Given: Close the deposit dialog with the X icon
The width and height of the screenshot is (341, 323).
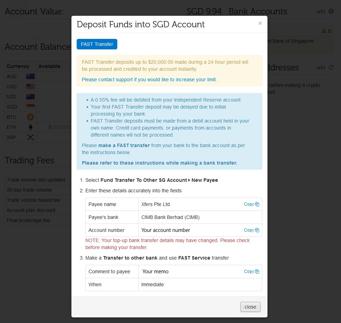Looking at the screenshot, I should tap(260, 23).
